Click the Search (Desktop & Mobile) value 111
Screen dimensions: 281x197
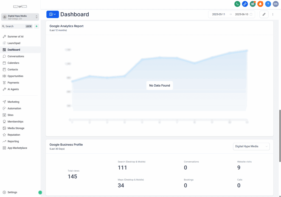[x=122, y=168]
